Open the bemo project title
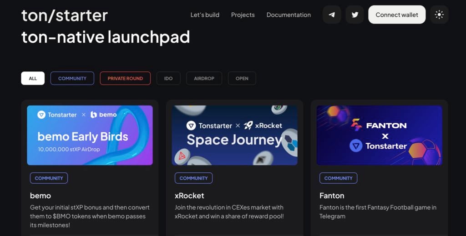This screenshot has height=236, width=466. (x=41, y=196)
